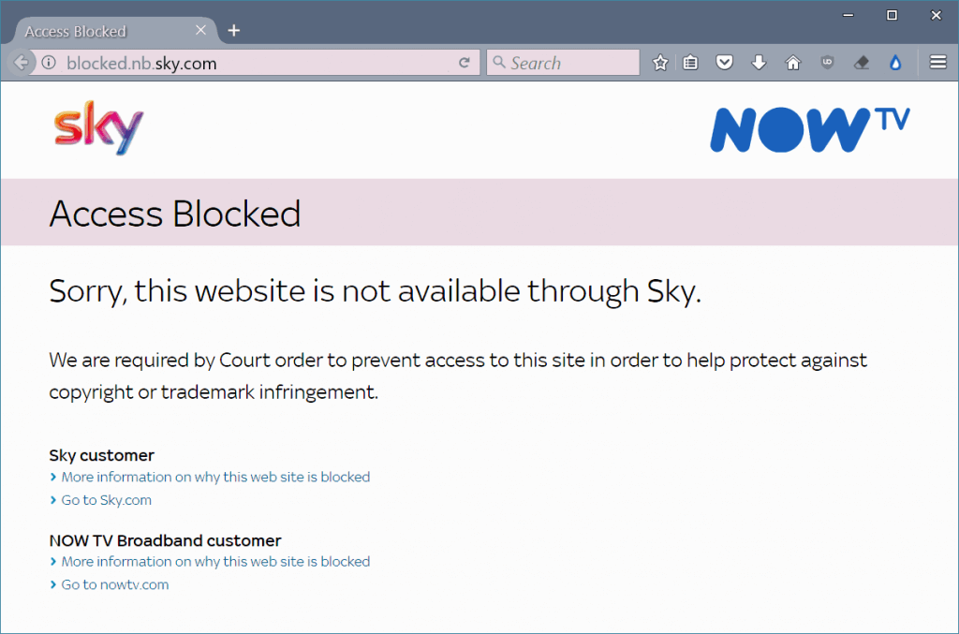Open the reading list clipboard icon
The image size is (959, 634).
[x=690, y=62]
